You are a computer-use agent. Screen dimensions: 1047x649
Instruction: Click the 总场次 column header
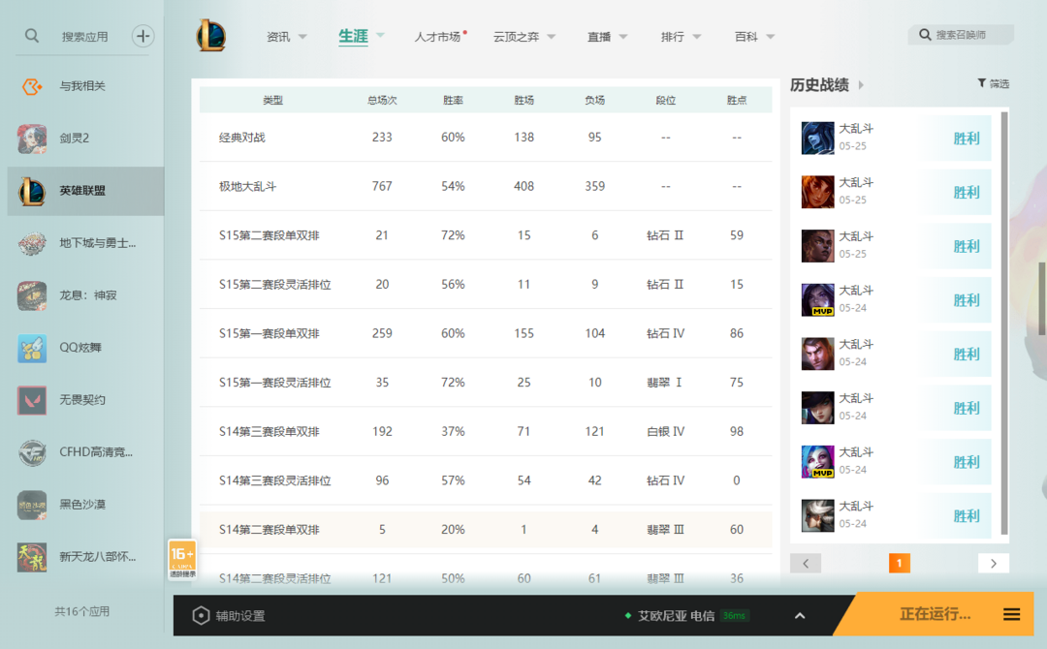click(x=382, y=100)
